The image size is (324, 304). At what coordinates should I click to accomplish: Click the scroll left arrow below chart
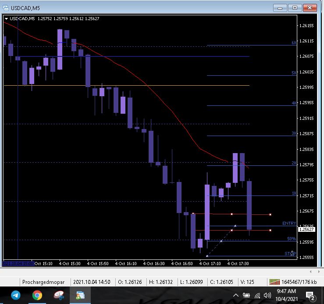point(310,272)
